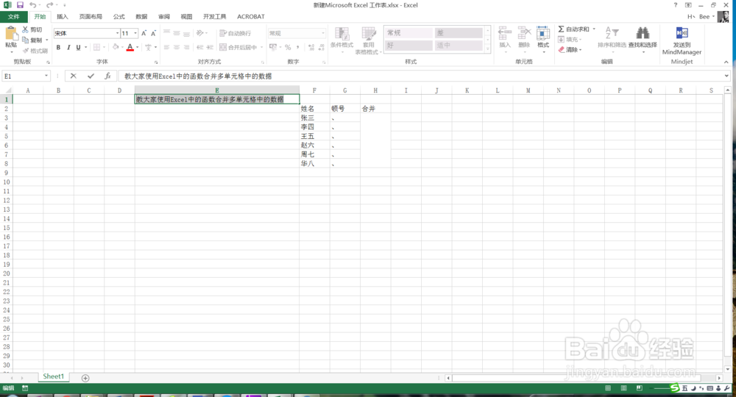Toggle Underline formatting
Viewport: 736px width, 397px height.
tap(79, 47)
